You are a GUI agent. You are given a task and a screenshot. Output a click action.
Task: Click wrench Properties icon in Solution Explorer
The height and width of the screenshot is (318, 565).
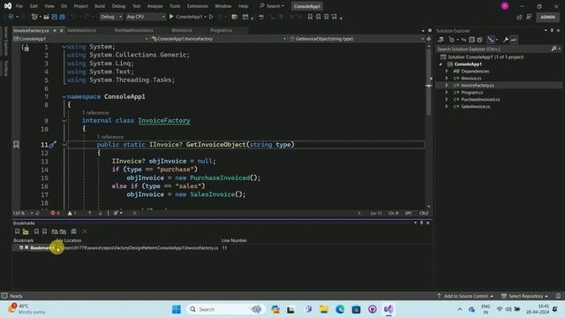[506, 40]
